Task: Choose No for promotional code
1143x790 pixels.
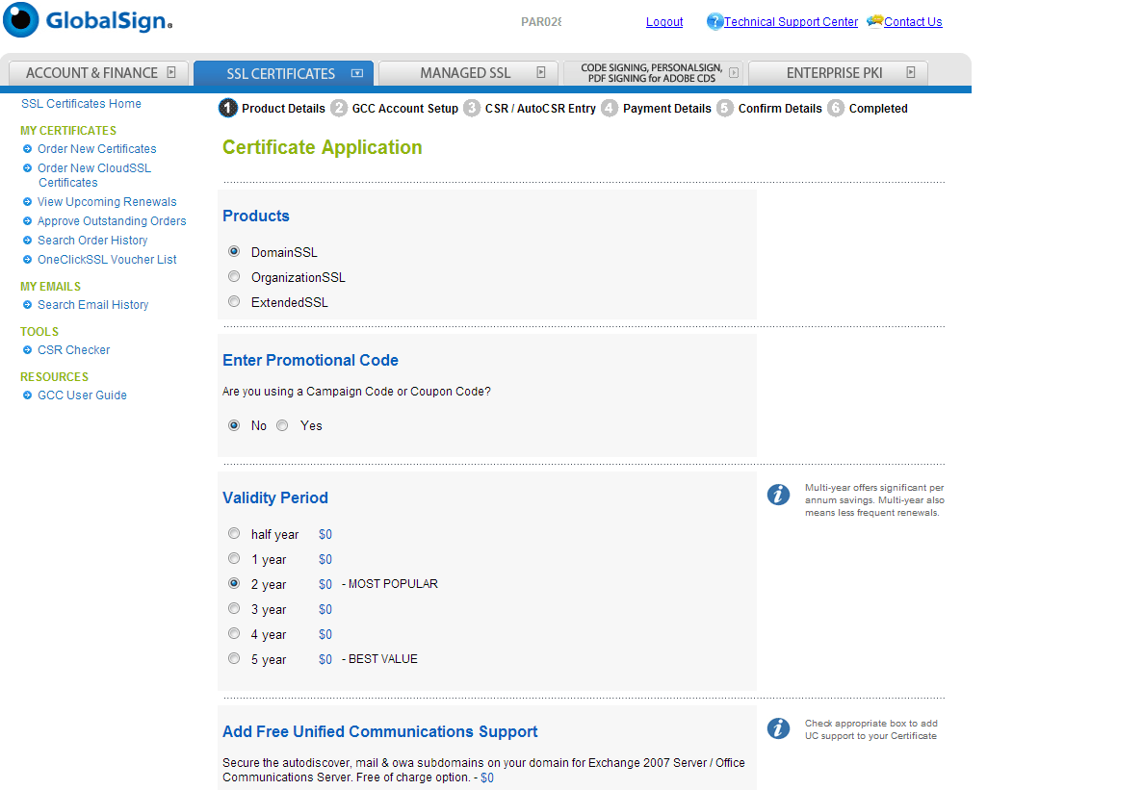Action: [x=234, y=425]
